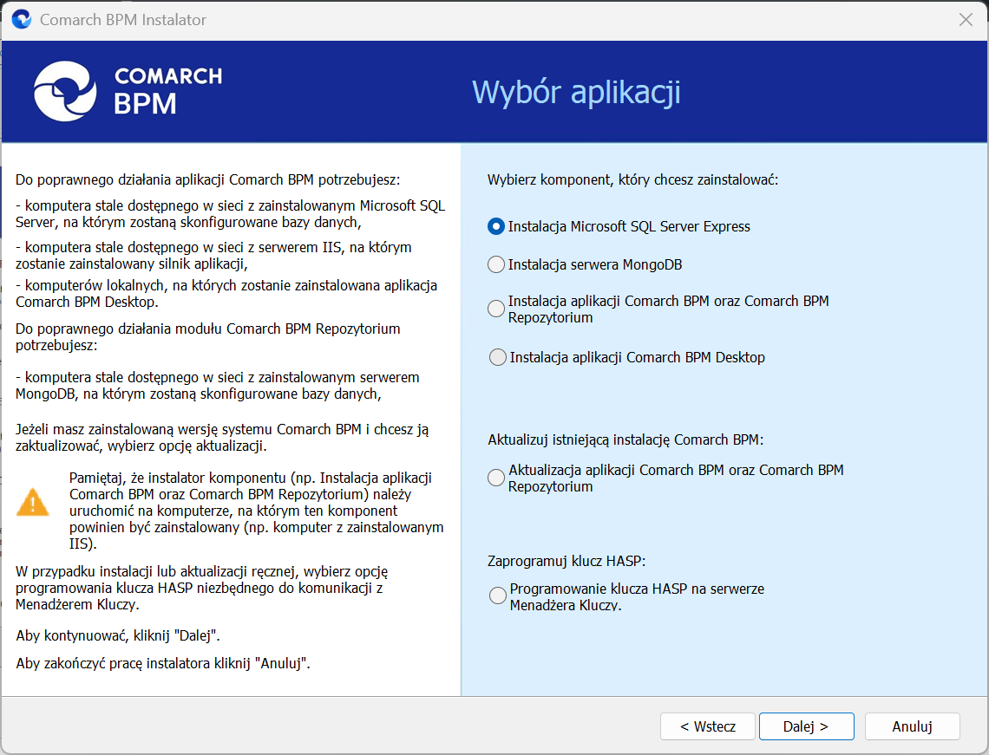Click 'Do poprawnego działania aplikacji Comarch BPM potrzebujesz:'
This screenshot has height=755, width=989.
click(207, 179)
